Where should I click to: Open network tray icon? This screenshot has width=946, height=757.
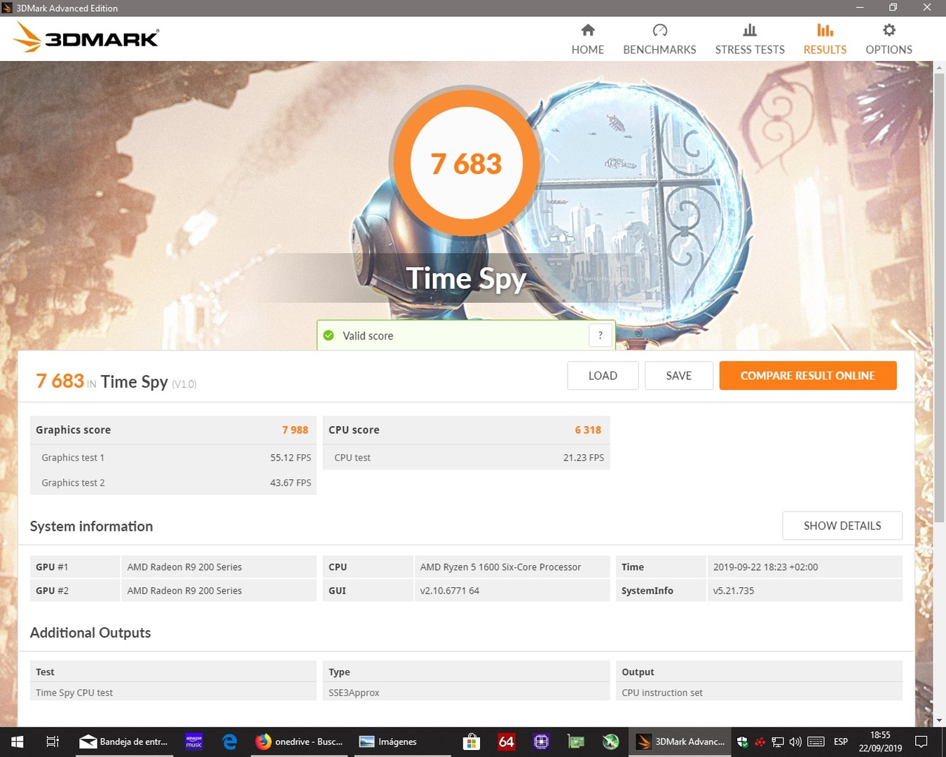pos(778,742)
